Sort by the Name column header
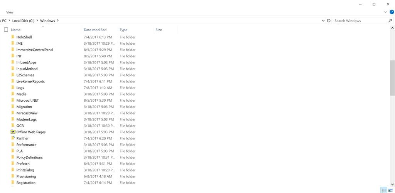 click(16, 30)
